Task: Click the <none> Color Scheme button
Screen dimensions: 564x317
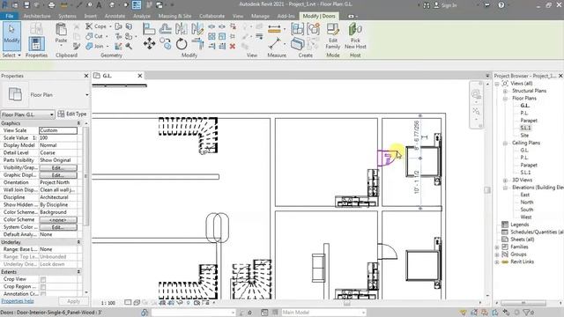Action: [58, 219]
